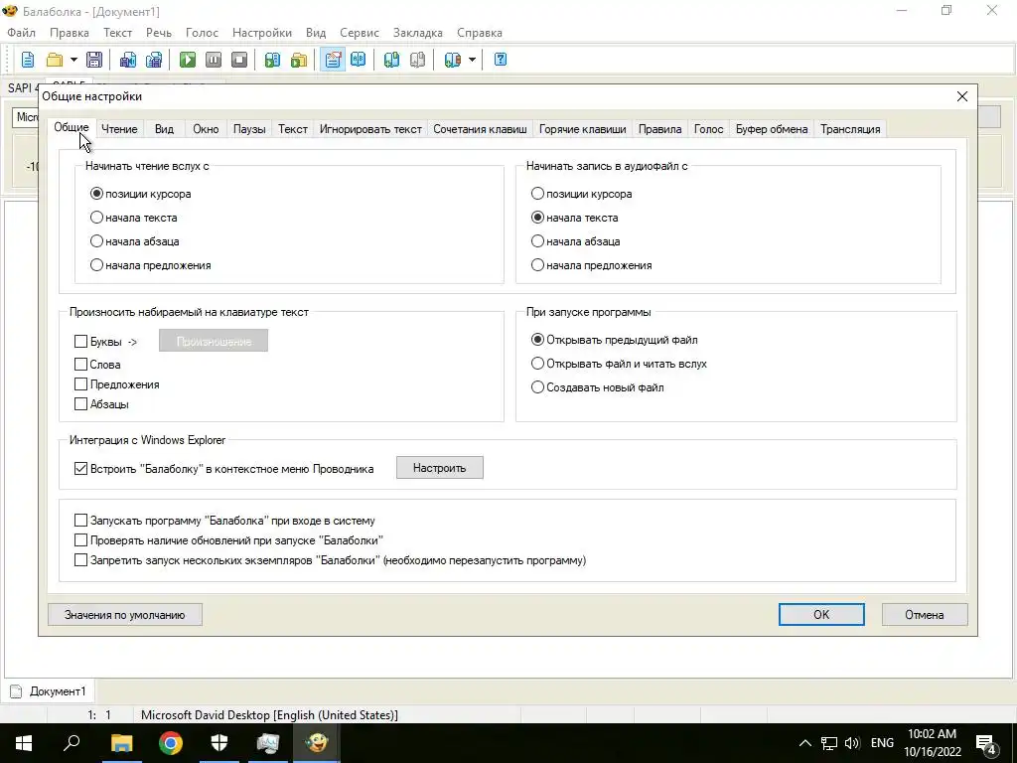Click the grey book bookmark icon
1017x763 pixels.
point(418,60)
